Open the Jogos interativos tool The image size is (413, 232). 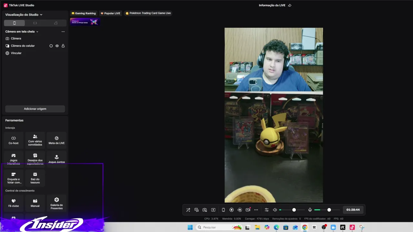[x=14, y=159]
